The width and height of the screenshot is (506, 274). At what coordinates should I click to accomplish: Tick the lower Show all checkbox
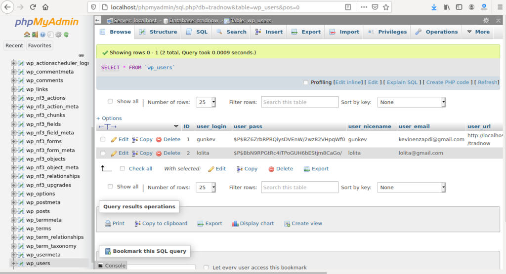[110, 187]
